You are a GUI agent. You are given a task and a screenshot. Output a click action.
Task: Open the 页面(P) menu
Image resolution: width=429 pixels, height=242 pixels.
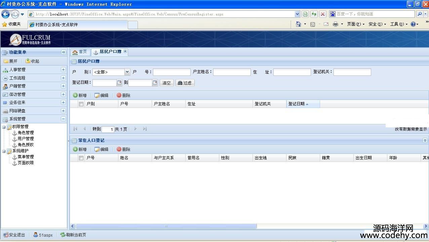pos(356,24)
